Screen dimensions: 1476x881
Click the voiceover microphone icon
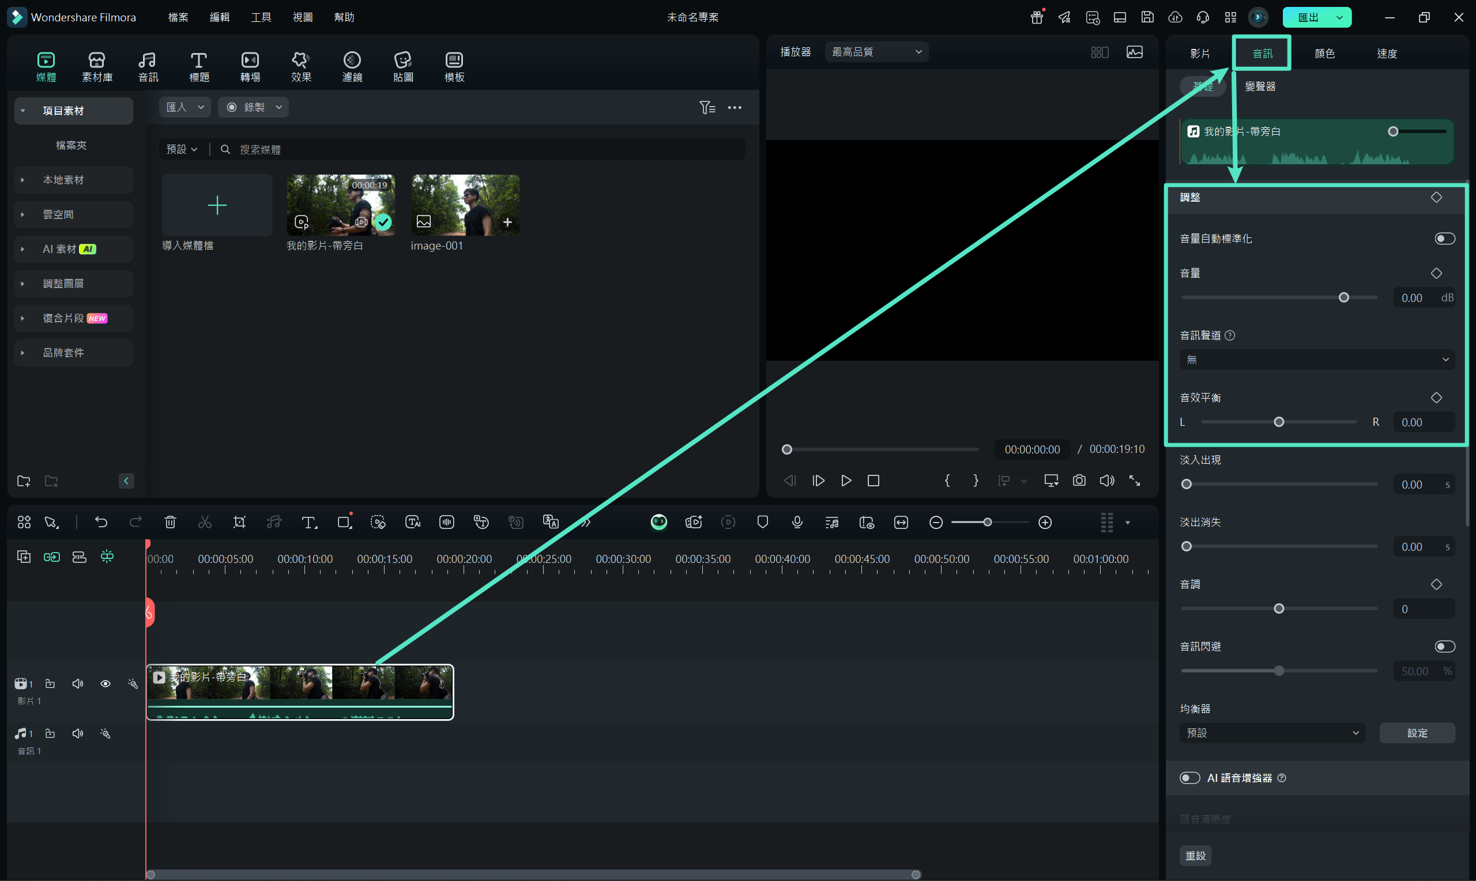(x=797, y=522)
